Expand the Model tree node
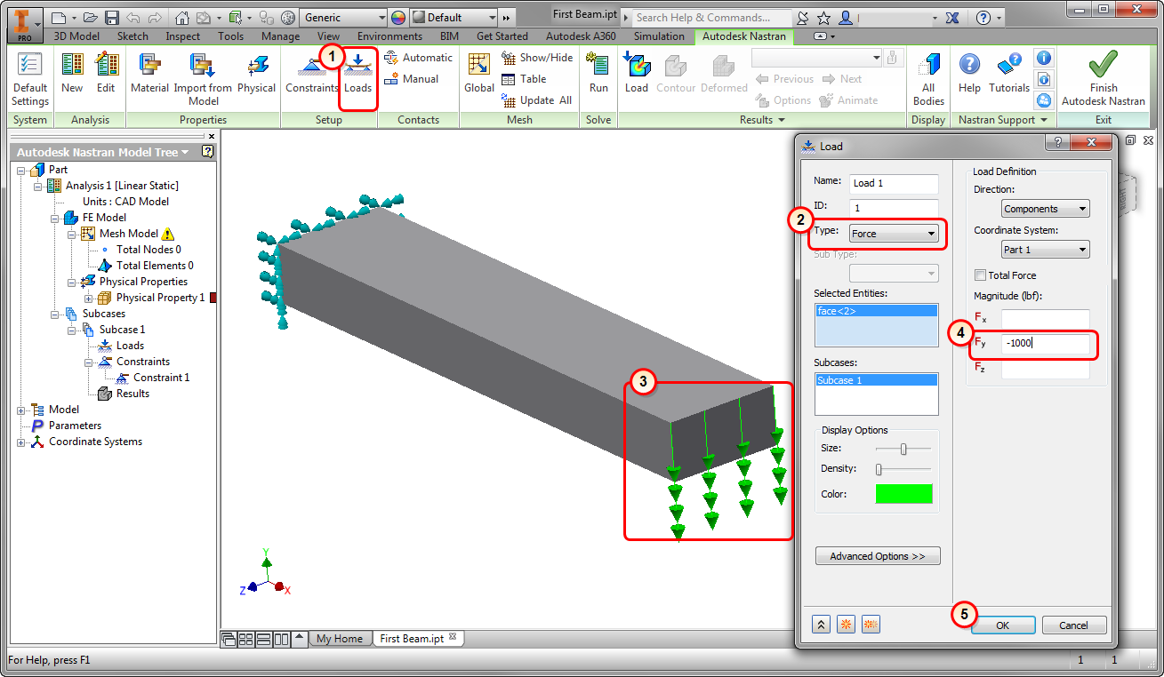Viewport: 1164px width, 677px height. [21, 410]
